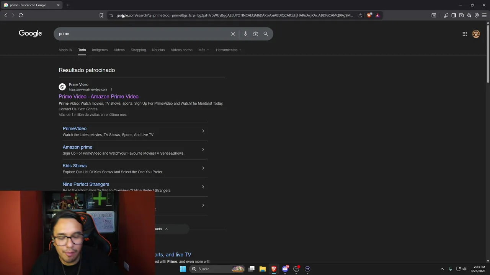The height and width of the screenshot is (275, 490).
Task: Open the tab search icon in toolbar
Action: (434, 15)
